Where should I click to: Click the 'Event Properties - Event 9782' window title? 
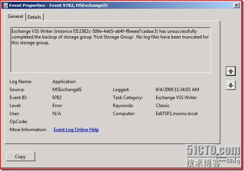[x=58, y=5]
